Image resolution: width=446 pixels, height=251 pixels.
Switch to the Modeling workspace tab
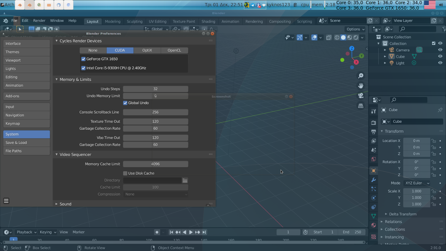click(113, 21)
